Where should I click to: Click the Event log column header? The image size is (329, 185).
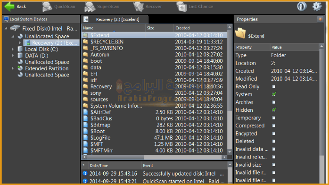[184, 166]
